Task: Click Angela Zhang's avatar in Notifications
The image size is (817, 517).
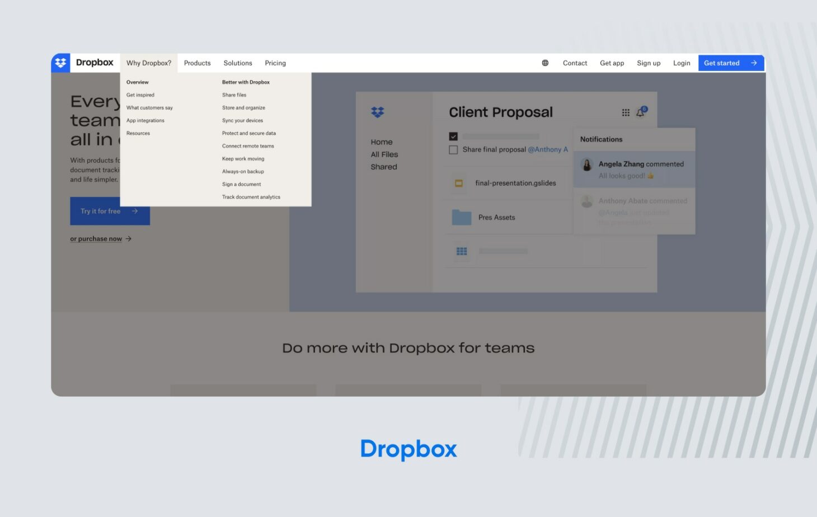Action: pos(587,165)
